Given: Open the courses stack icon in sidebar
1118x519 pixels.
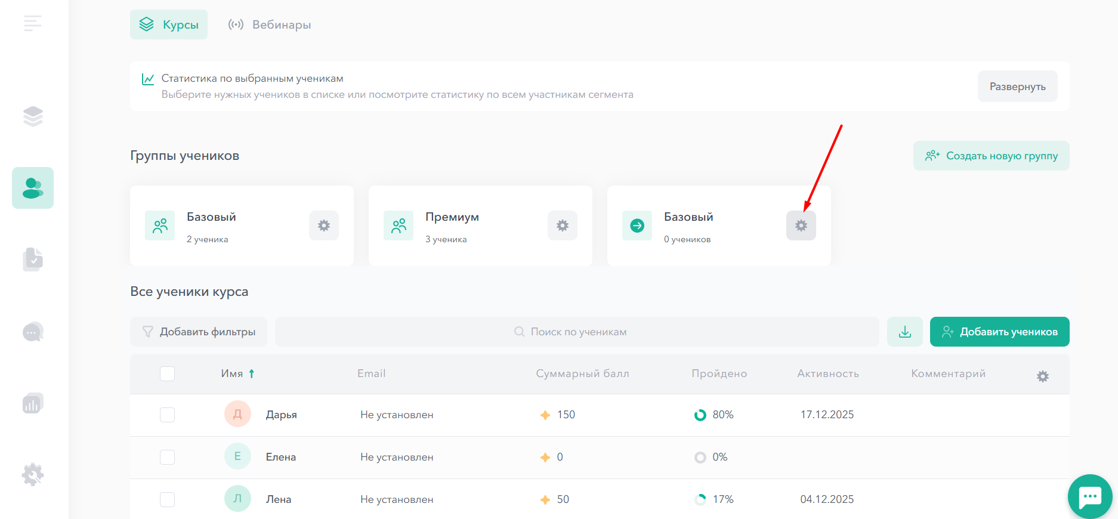Looking at the screenshot, I should tap(33, 116).
